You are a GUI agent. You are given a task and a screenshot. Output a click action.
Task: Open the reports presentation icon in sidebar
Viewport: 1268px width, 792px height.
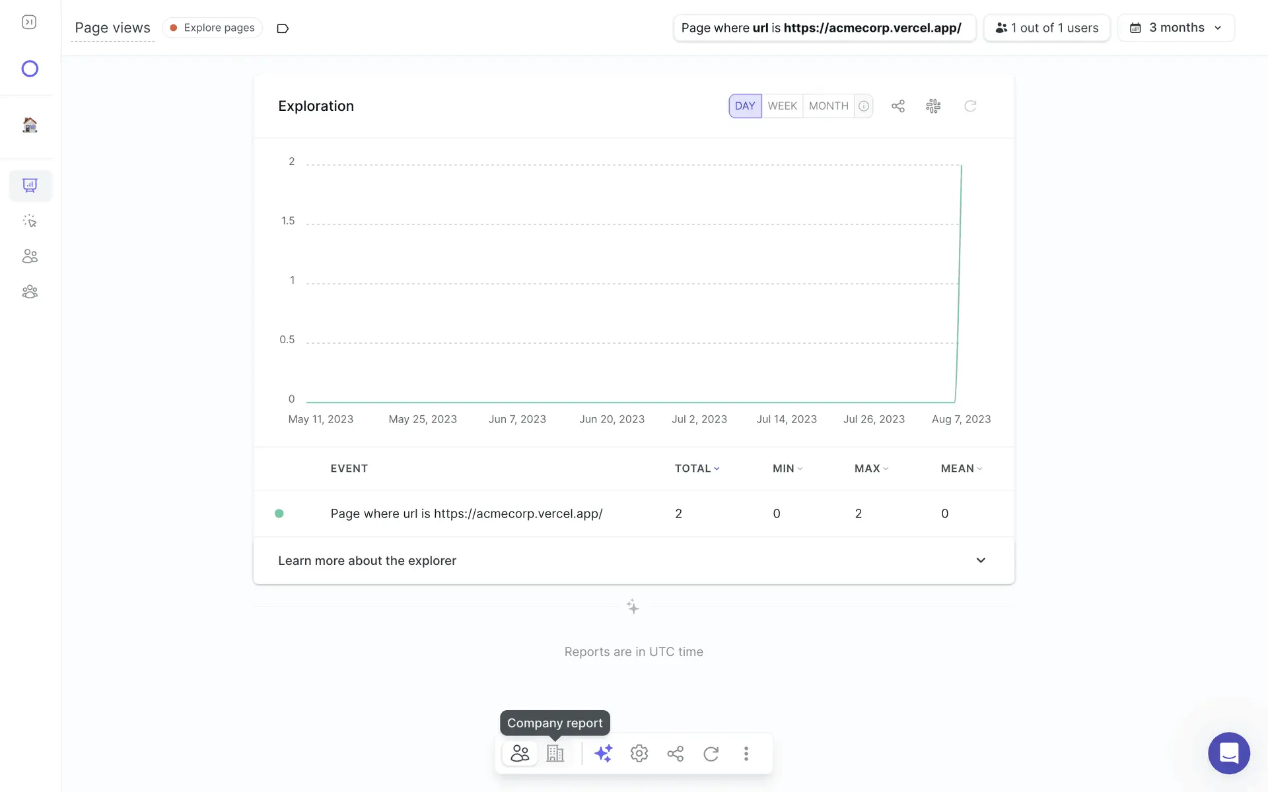coord(30,185)
